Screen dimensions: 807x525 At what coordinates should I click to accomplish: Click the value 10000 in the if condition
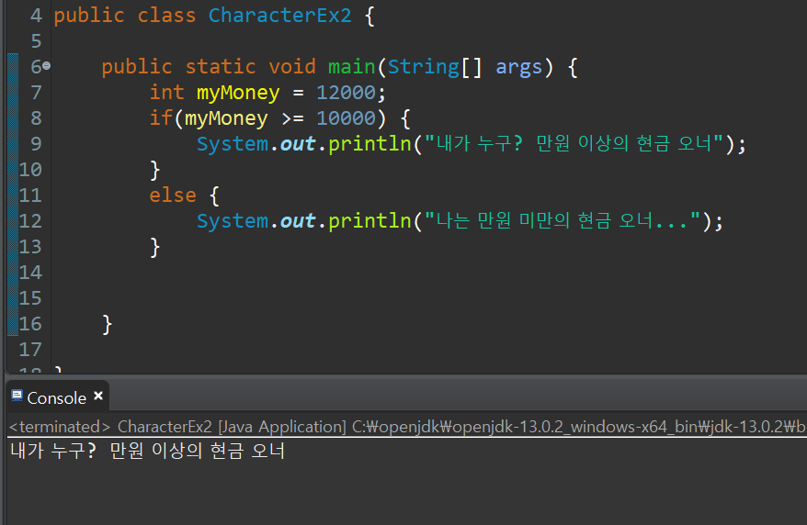pyautogui.click(x=346, y=118)
